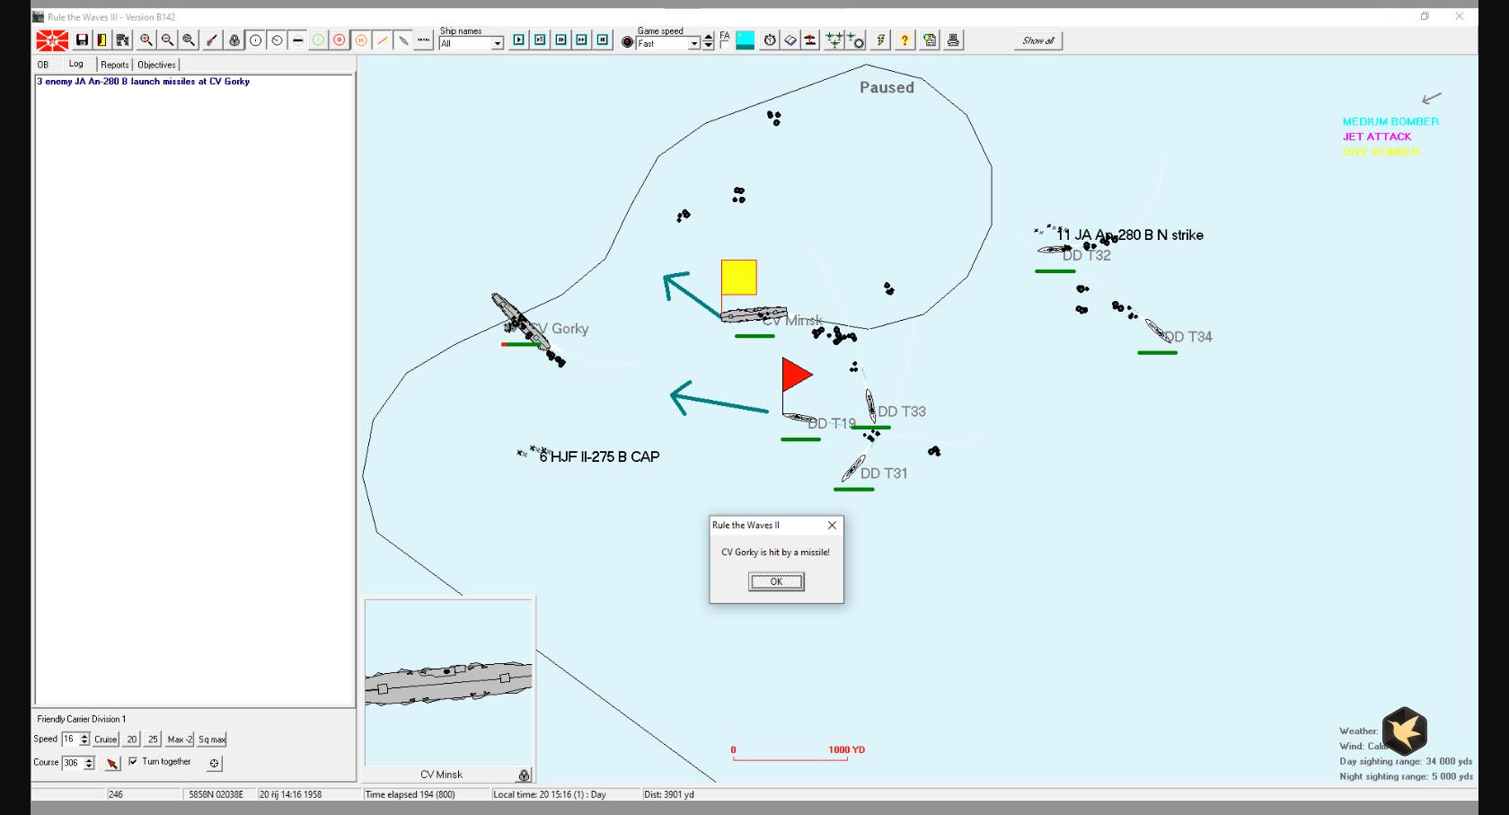
Task: Click the play game button
Action: coord(519,40)
